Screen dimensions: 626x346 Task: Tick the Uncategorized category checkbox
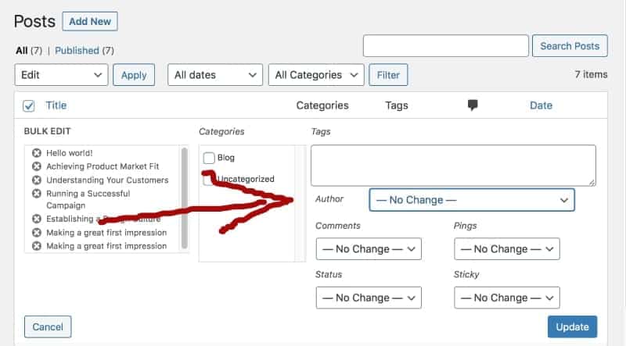(209, 179)
